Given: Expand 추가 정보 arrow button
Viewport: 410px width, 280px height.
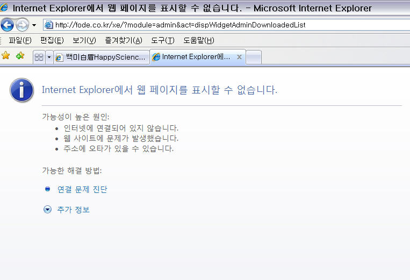Looking at the screenshot, I should point(47,210).
